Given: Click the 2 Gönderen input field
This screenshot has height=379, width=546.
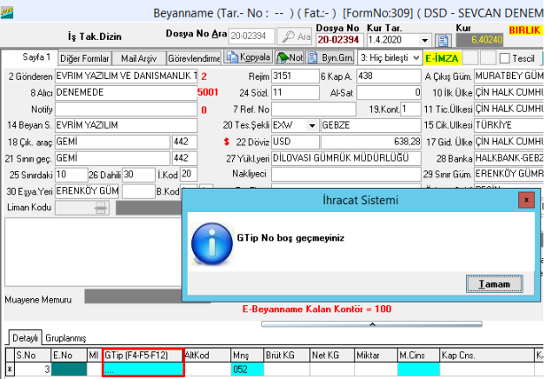Looking at the screenshot, I should click(x=126, y=76).
